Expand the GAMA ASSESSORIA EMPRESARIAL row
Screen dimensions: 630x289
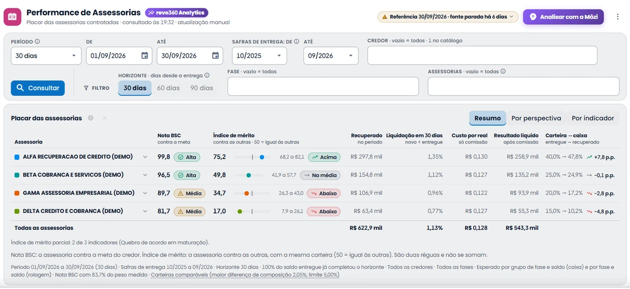click(x=145, y=193)
